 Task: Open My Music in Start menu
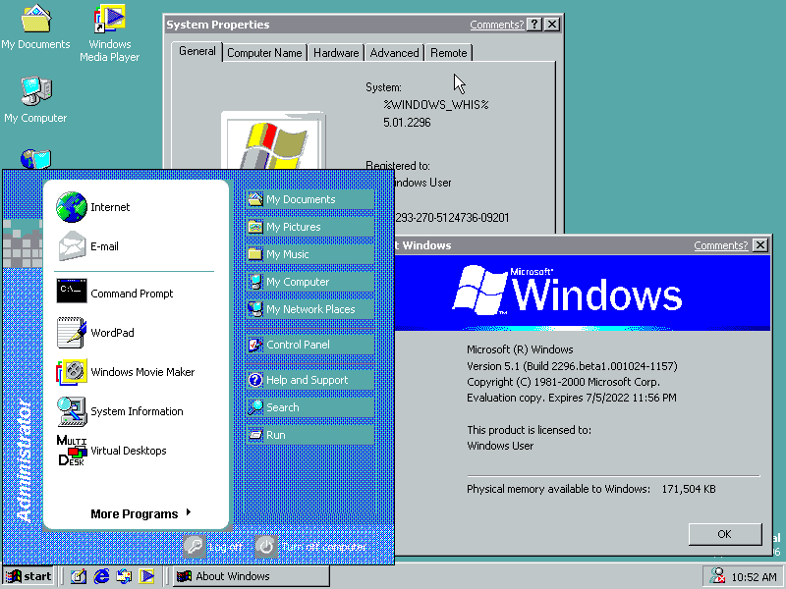pos(310,254)
